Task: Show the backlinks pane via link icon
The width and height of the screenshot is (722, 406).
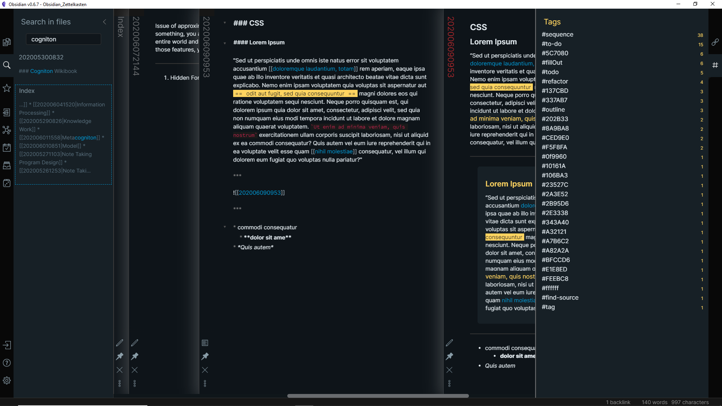Action: click(x=715, y=42)
